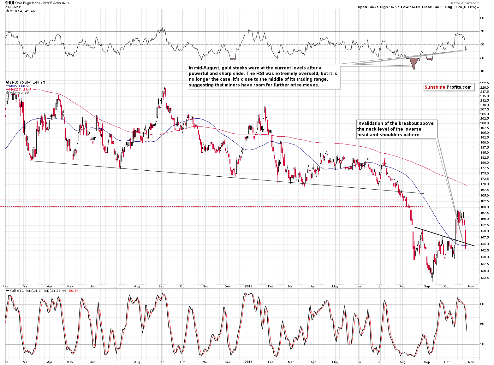Click the candlestick icon beside $HUI (Daily)
The width and height of the screenshot is (494, 365).
pos(7,82)
